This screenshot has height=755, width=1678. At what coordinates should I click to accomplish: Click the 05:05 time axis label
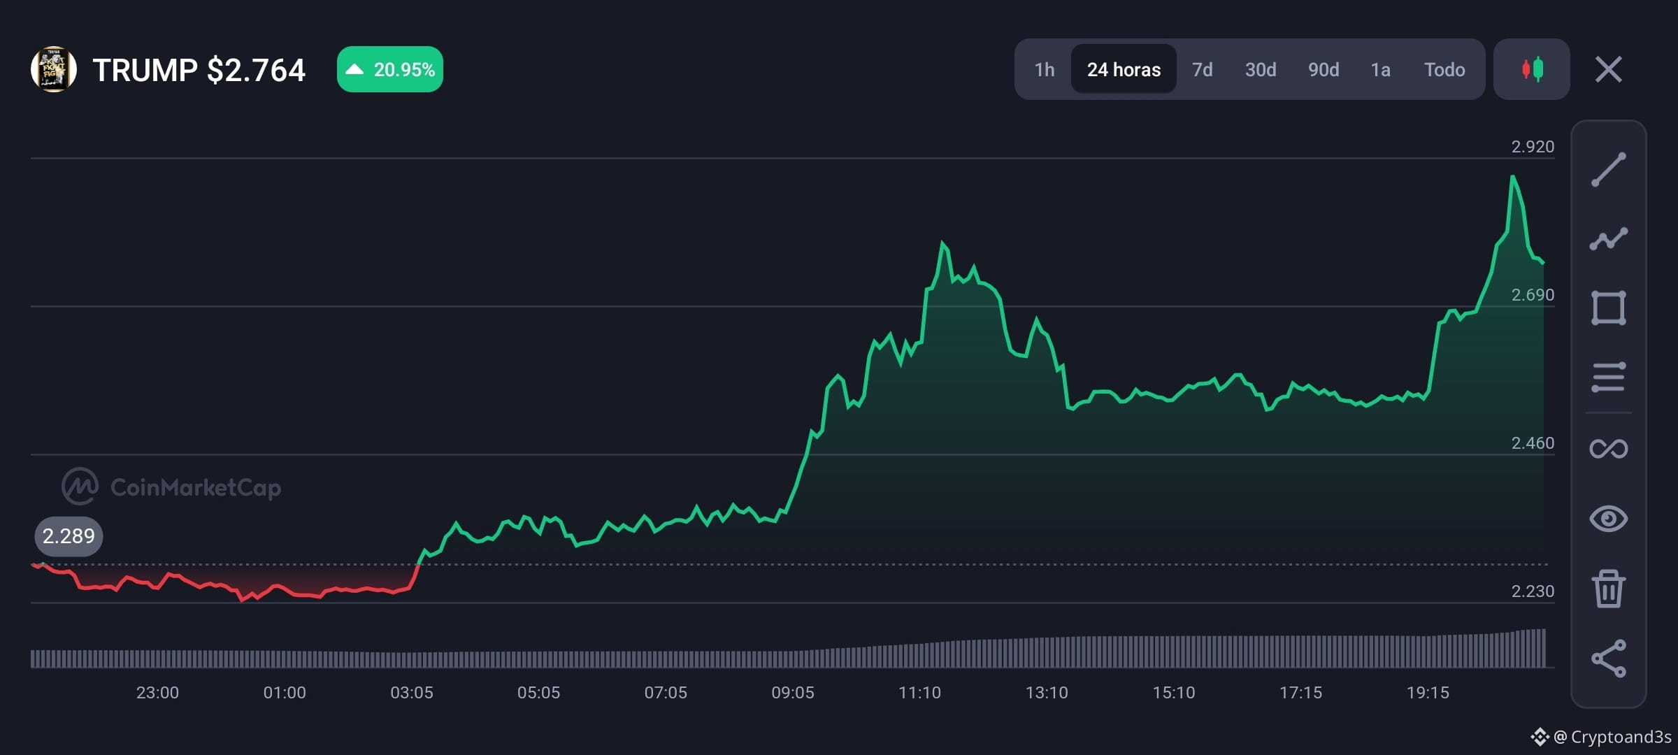538,693
